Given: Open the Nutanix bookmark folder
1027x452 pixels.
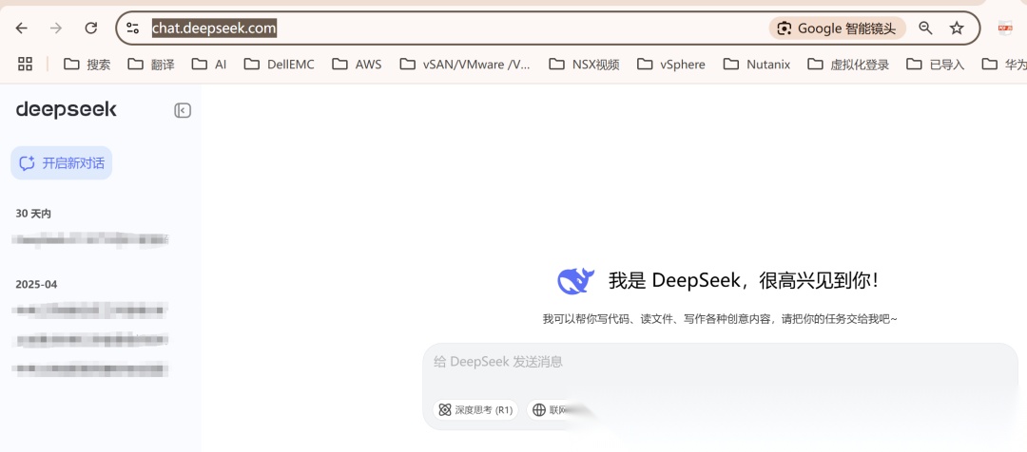Looking at the screenshot, I should tap(757, 65).
